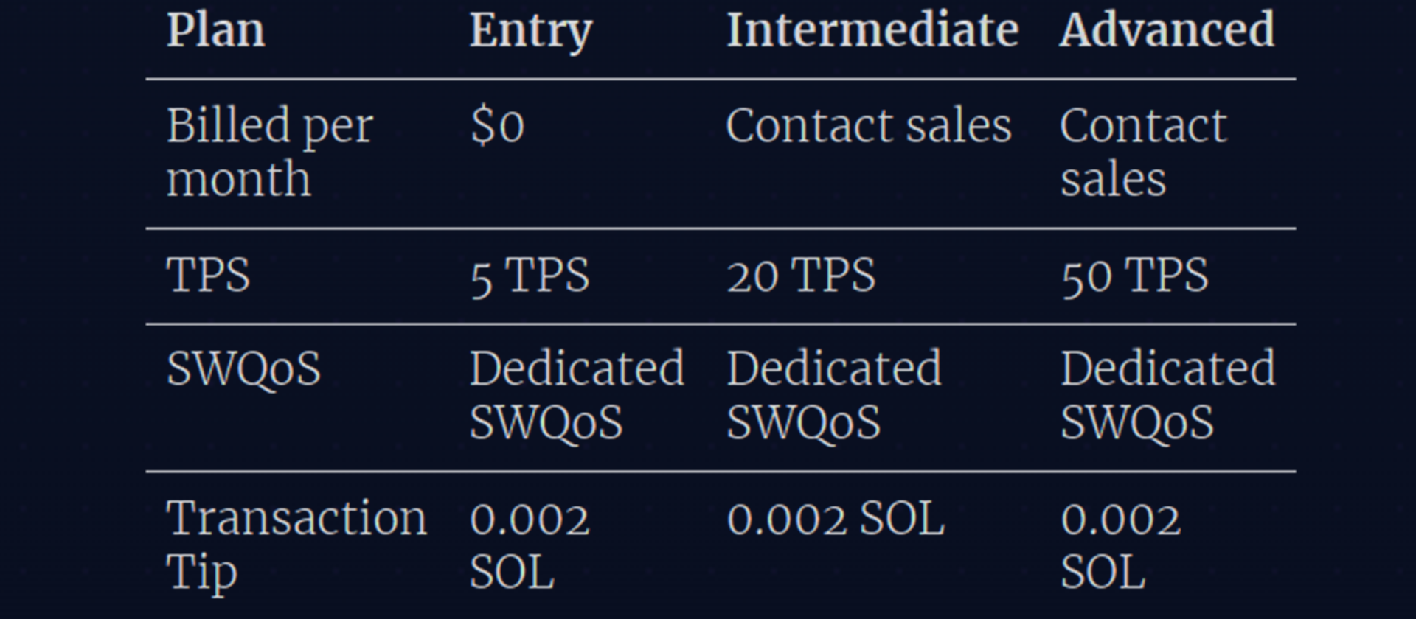
Task: Click the Plan column header
Action: (215, 31)
